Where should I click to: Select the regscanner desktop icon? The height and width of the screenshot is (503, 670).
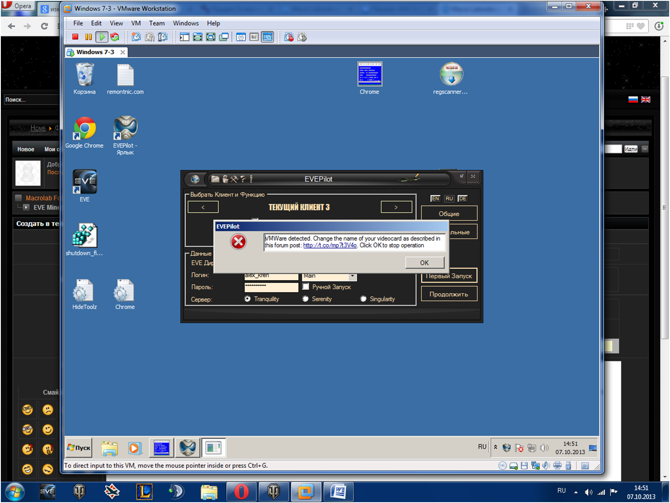(450, 78)
